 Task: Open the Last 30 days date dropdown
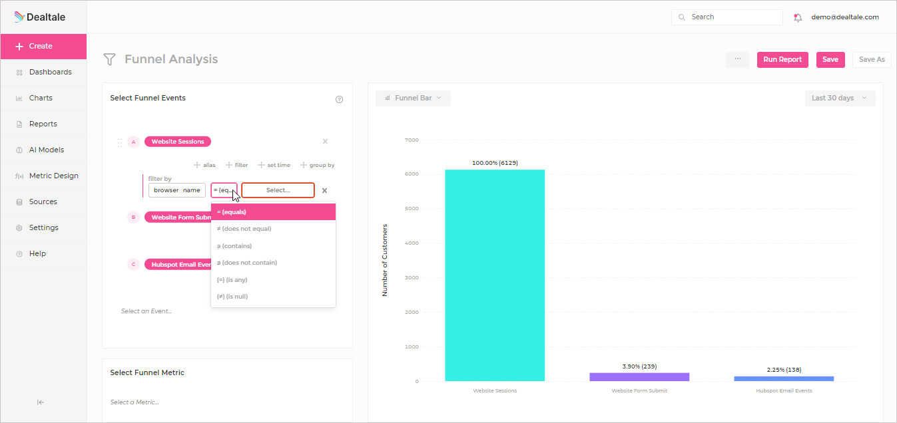pos(840,98)
